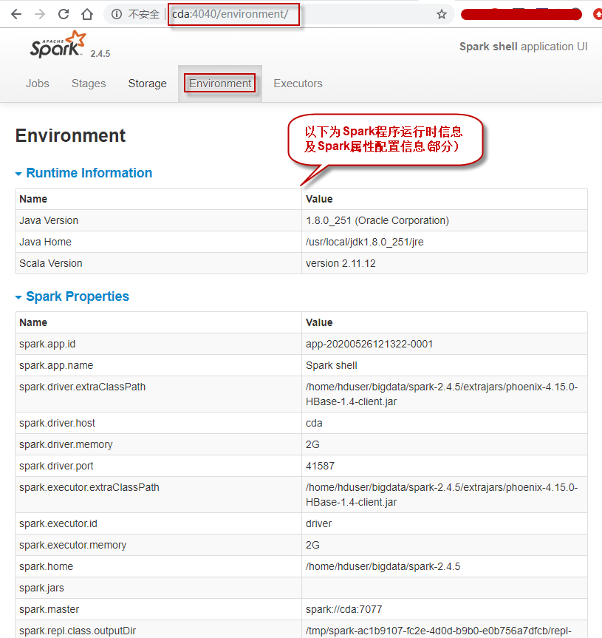Open the Storage tab
602x638 pixels.
[147, 84]
